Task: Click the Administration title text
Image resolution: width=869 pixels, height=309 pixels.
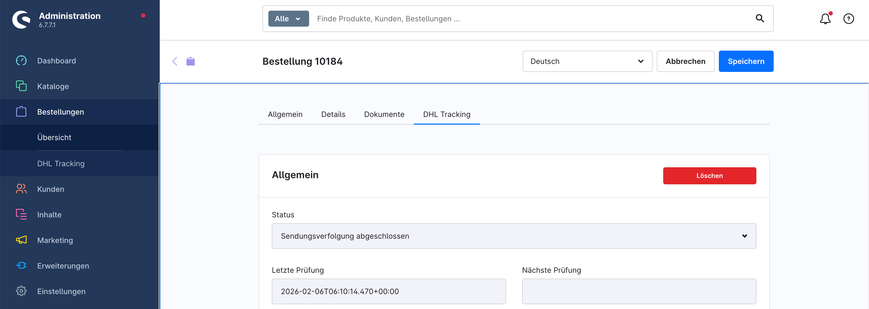Action: click(x=69, y=16)
